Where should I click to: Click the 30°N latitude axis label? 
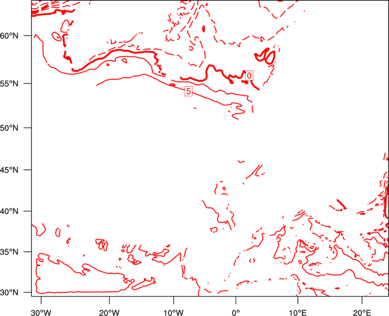click(9, 293)
